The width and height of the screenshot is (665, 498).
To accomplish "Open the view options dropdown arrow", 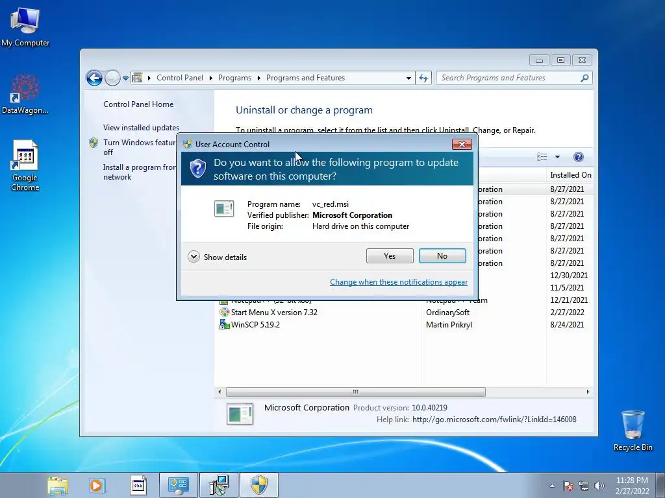I will pos(557,157).
